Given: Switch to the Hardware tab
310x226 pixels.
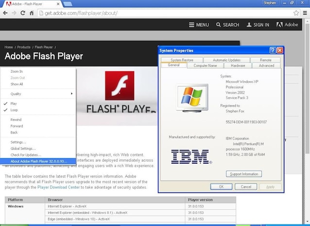Looking at the screenshot, I should point(238,65).
